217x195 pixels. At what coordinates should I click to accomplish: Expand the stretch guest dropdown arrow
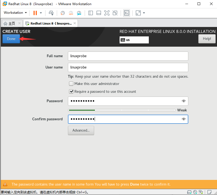(x=144, y=13)
